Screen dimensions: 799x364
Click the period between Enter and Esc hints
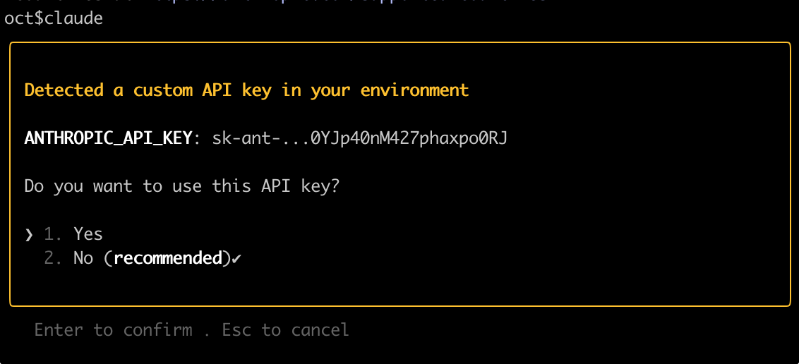(207, 330)
